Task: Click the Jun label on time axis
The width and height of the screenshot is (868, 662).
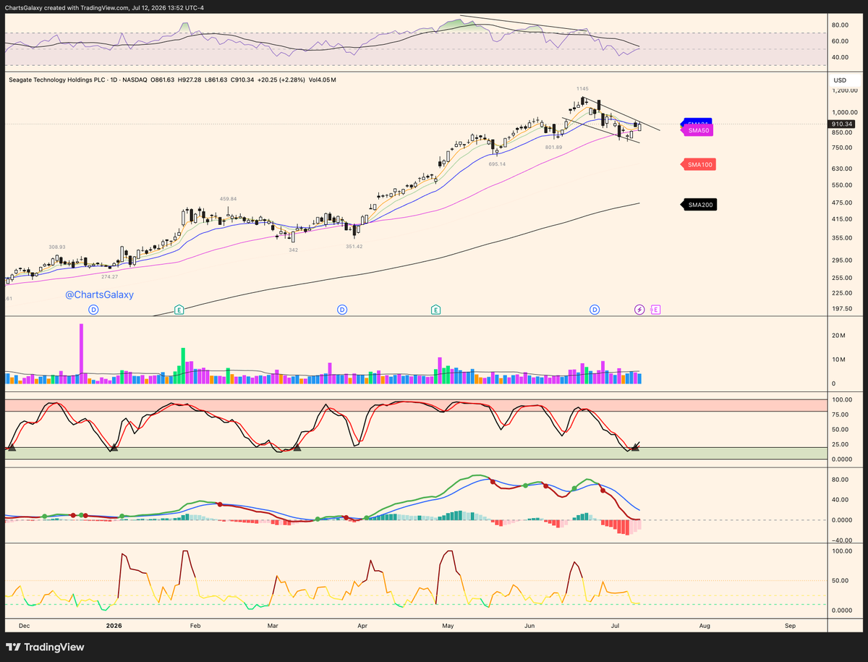Action: tap(530, 624)
